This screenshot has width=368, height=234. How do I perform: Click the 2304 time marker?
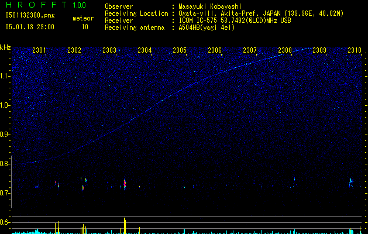pos(145,50)
